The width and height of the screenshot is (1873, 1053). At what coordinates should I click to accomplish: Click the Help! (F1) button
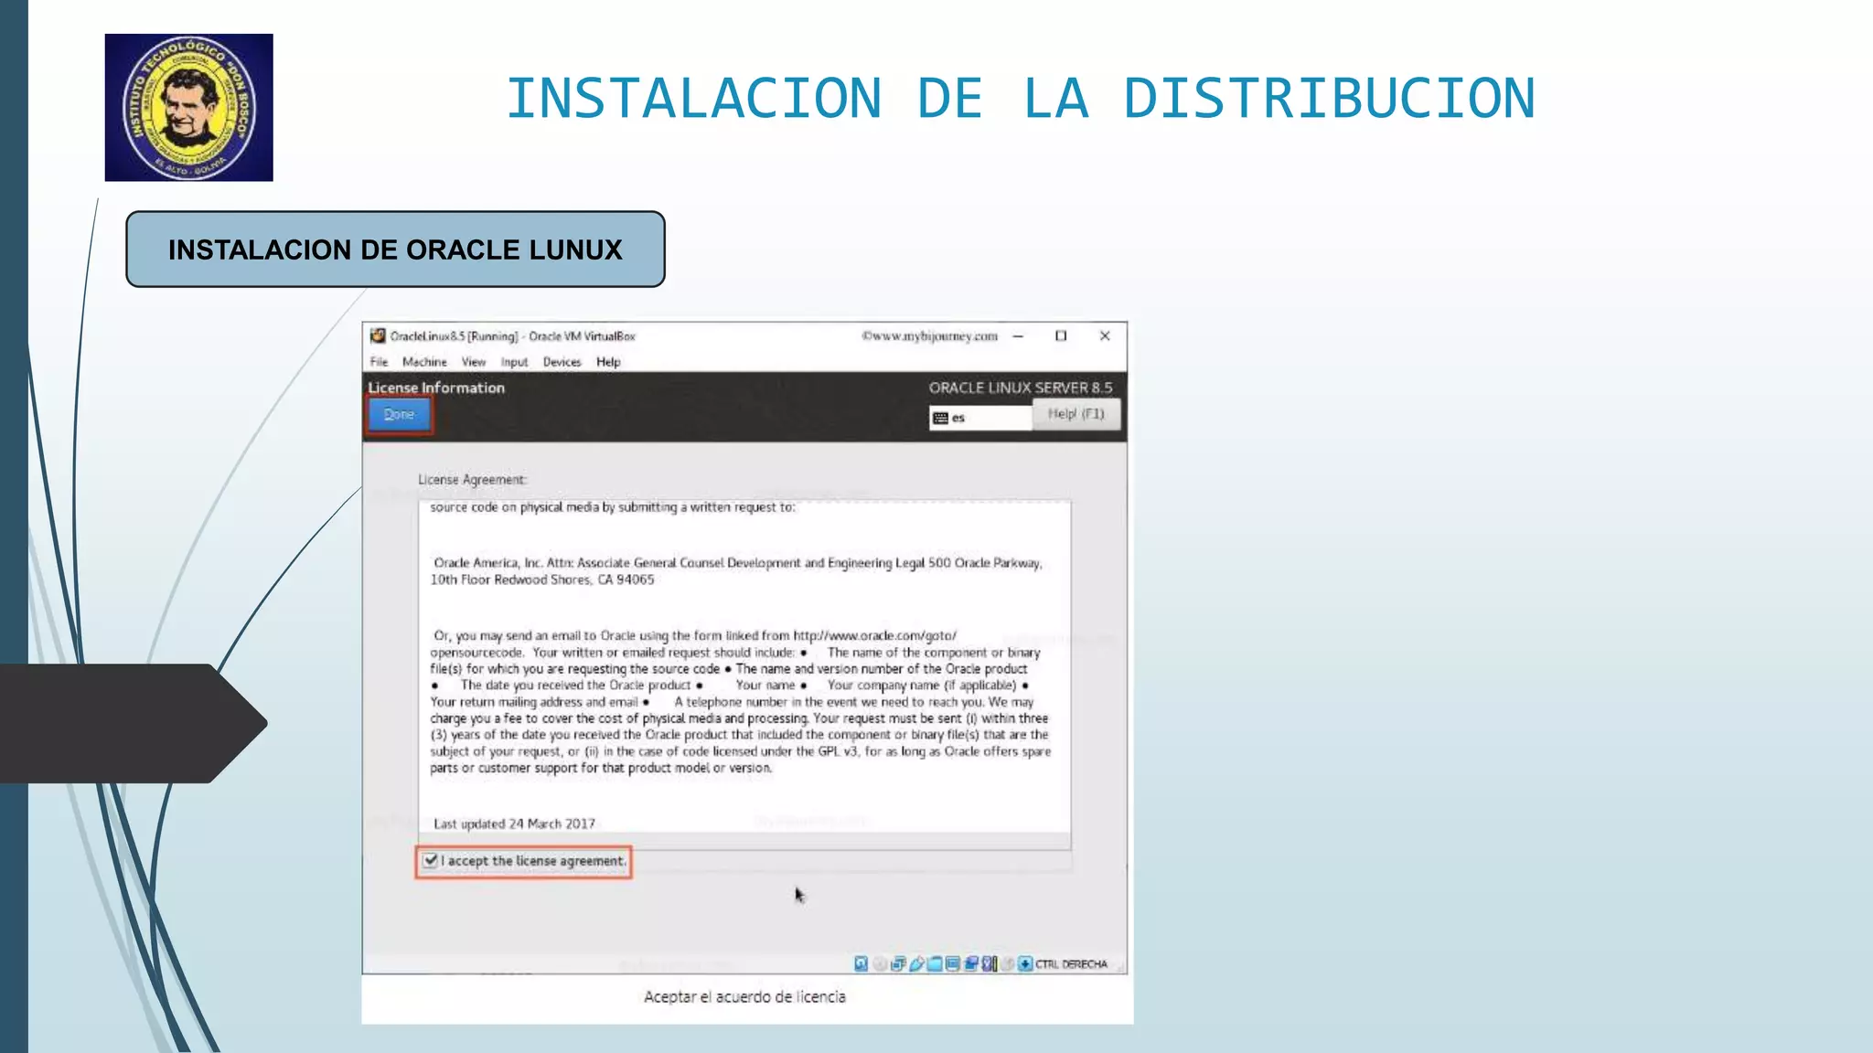pyautogui.click(x=1076, y=414)
